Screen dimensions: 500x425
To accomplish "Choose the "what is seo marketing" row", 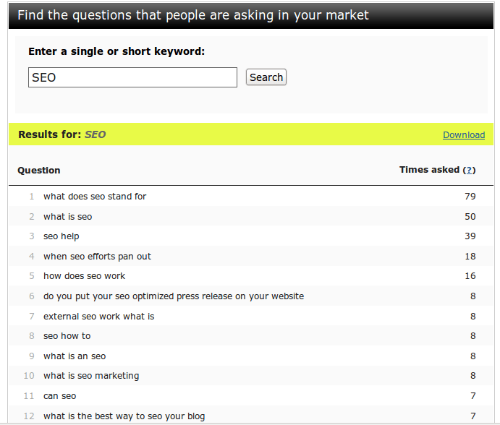I will tap(91, 376).
